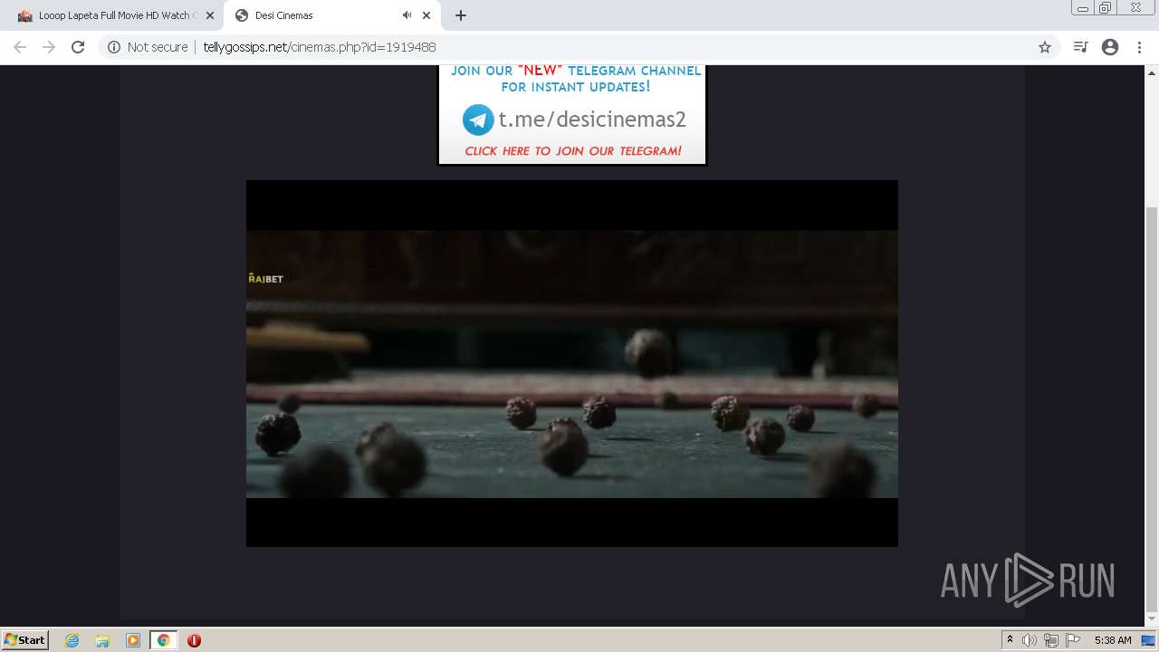
Task: Open the media control icon
Action: 1080,47
